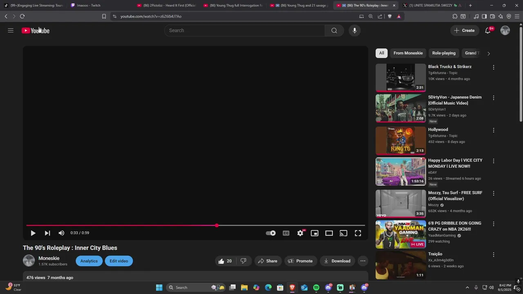523x294 pixels.
Task: Select the Role-playing chip
Action: point(444,53)
